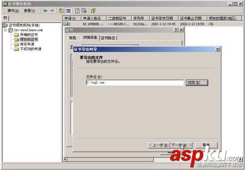The image size is (245, 170).
Task: Switch to the 证书路径 tab
Action: pos(108,38)
